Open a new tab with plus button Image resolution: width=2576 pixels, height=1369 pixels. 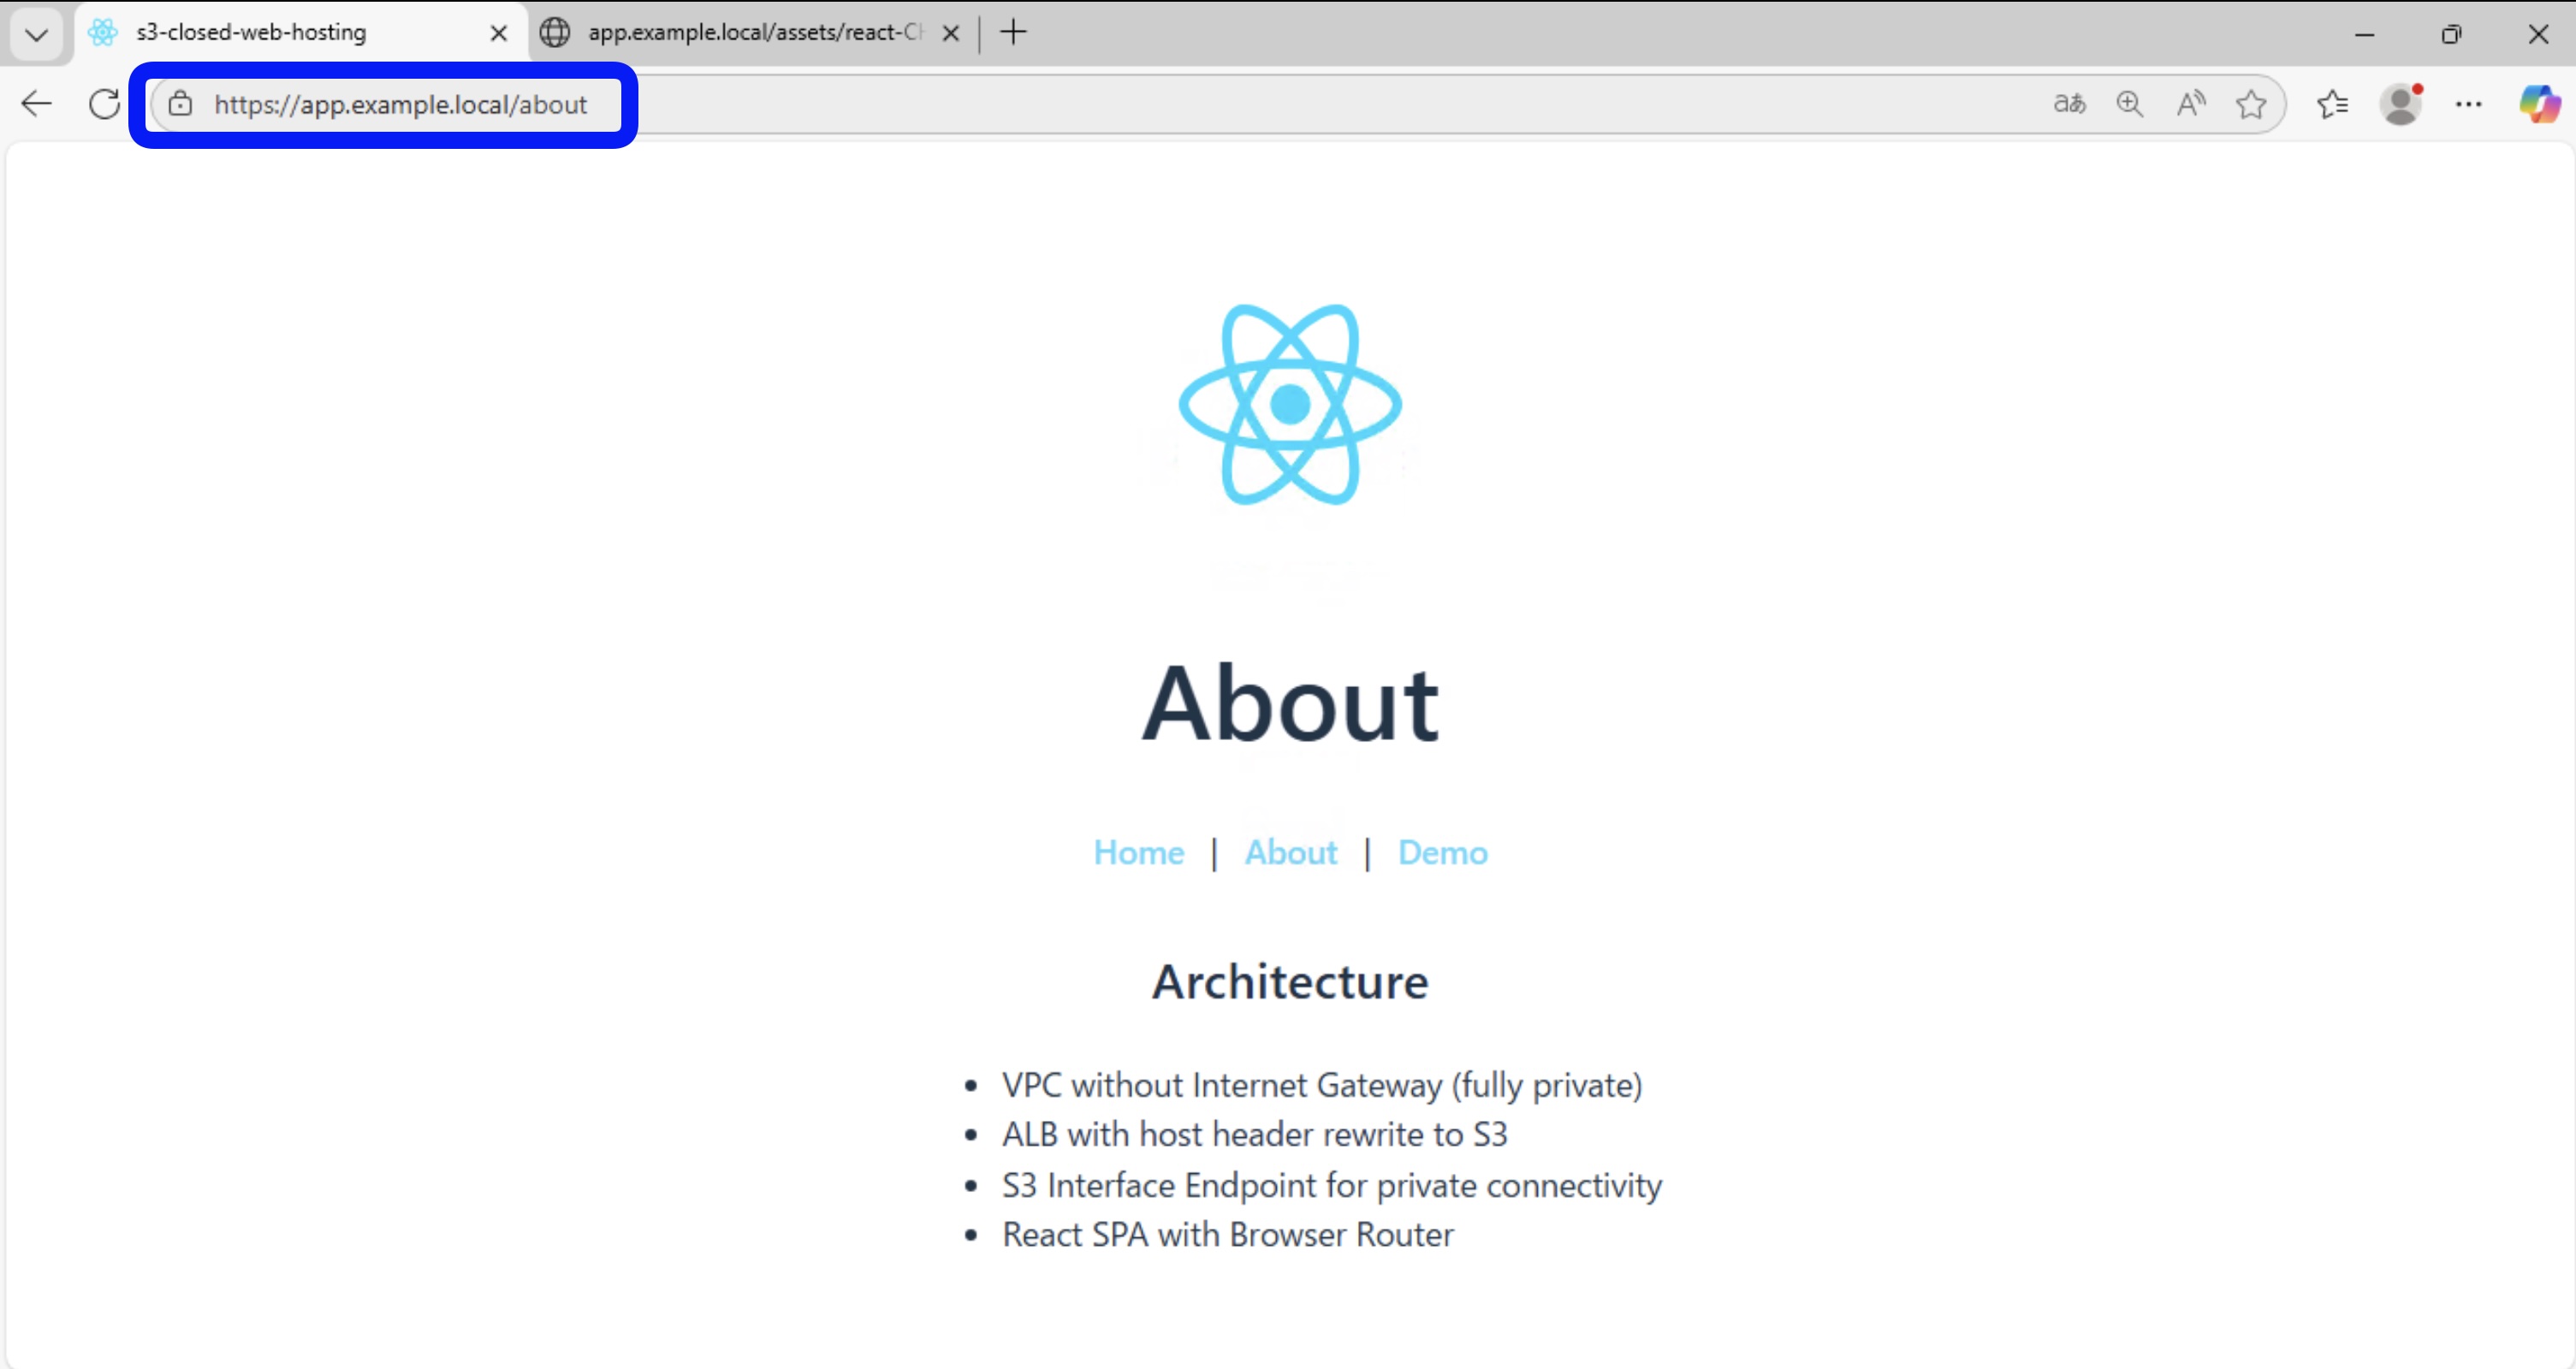coord(1013,33)
